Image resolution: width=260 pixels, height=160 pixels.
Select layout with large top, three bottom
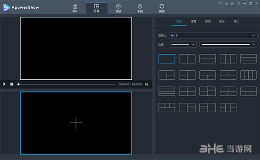[248, 91]
